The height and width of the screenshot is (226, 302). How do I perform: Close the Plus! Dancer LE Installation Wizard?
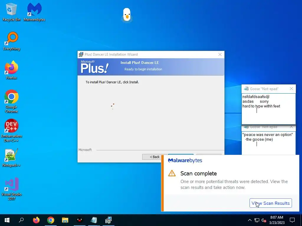click(220, 54)
